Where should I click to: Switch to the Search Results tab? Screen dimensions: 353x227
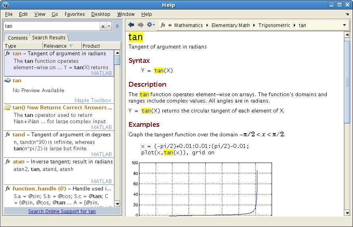[49, 38]
